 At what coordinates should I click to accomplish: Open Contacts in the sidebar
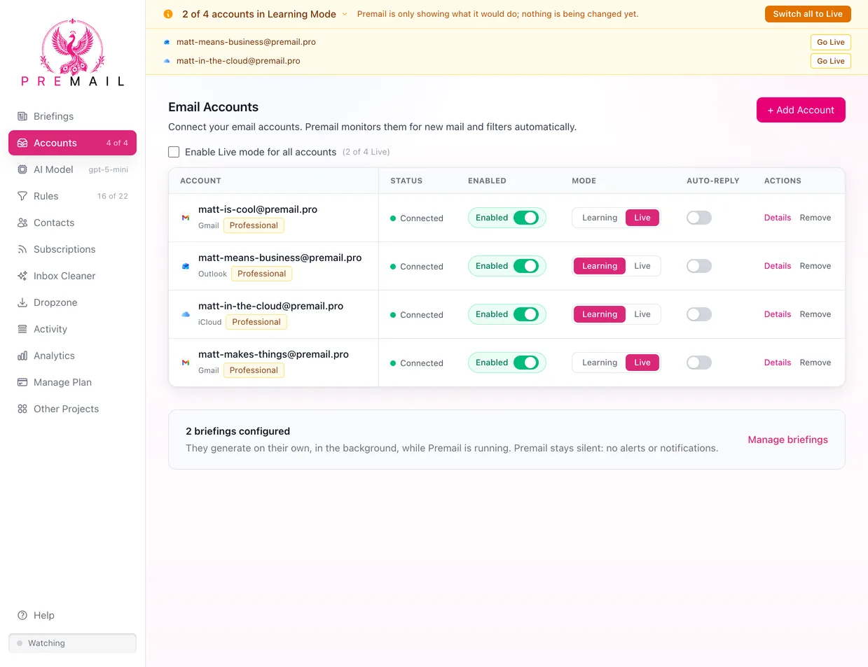point(73,223)
